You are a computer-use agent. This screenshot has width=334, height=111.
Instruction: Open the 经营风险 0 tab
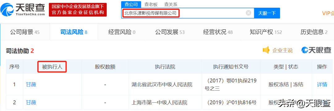click(122, 32)
